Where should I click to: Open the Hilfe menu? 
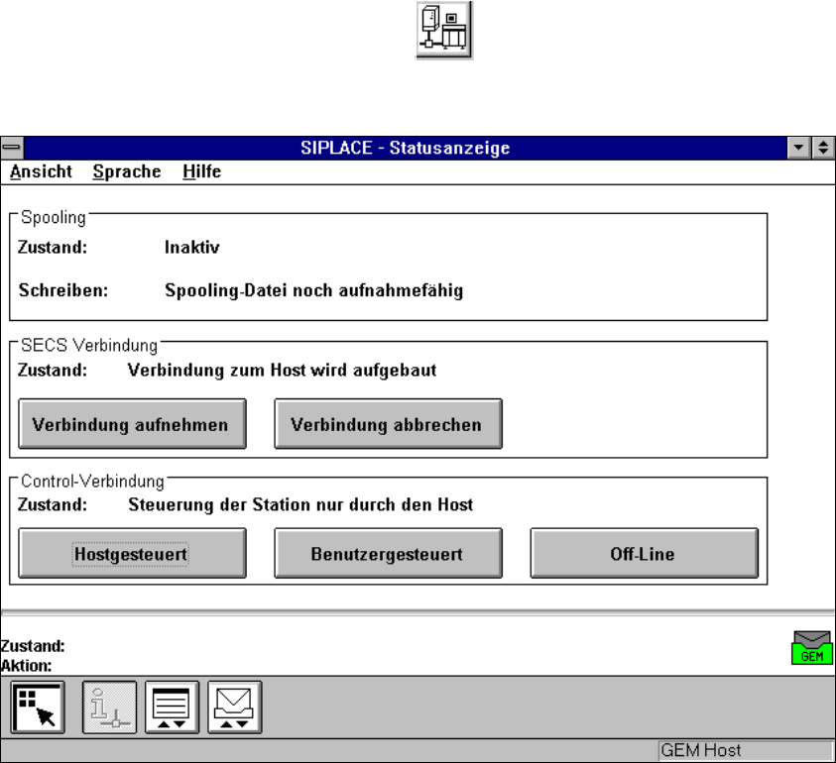pos(201,171)
